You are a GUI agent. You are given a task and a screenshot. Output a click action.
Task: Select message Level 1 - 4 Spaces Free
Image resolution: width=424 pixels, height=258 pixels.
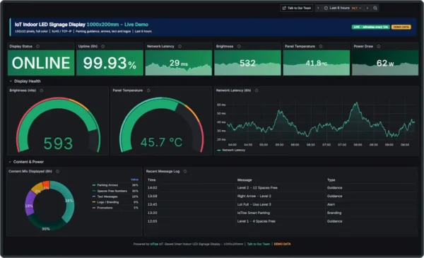coord(256,221)
